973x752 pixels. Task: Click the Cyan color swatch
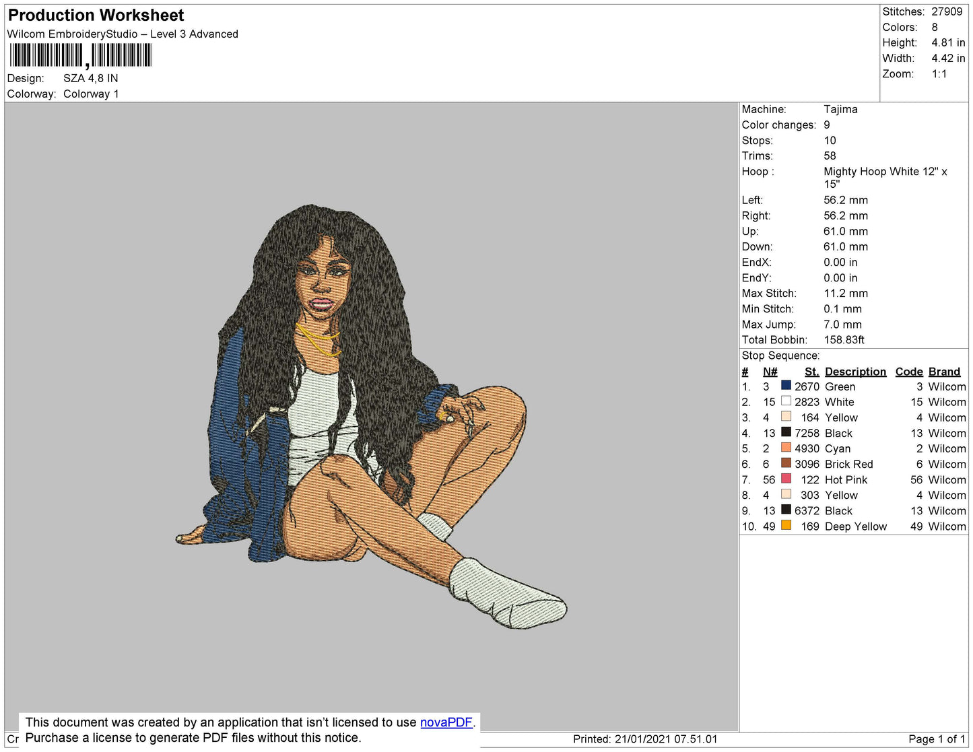tap(786, 448)
